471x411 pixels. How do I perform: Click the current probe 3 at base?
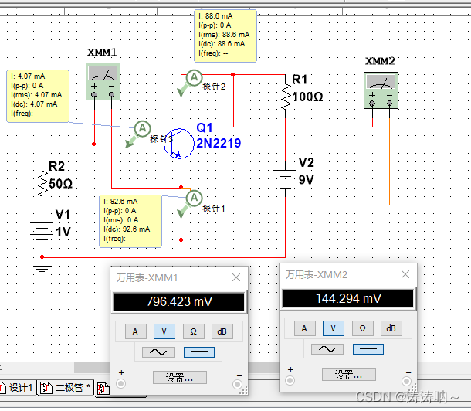141,128
